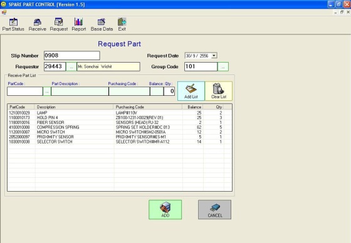Click the requestor name Mr. Somchai Wichit field

pos(108,66)
